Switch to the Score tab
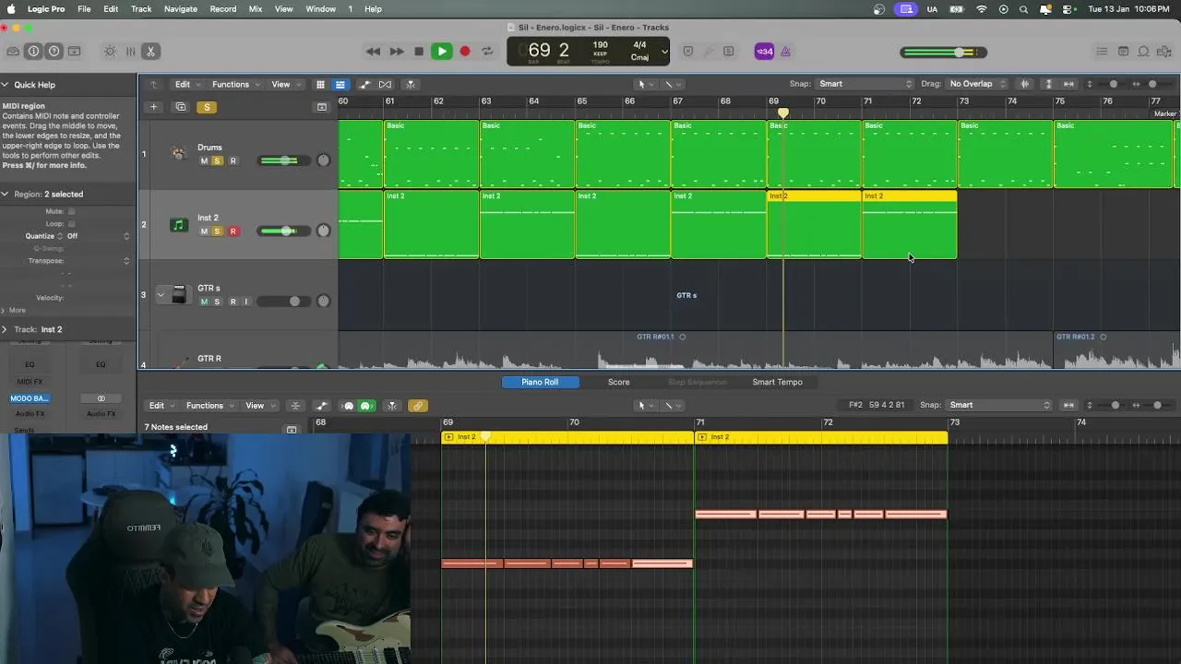 point(619,382)
